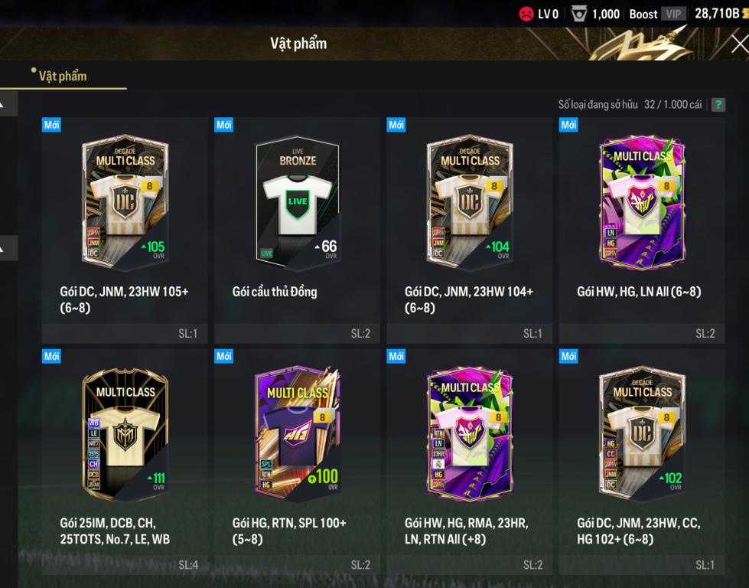The width and height of the screenshot is (749, 588).
Task: Select the 102 OVR Decade Multi Class pack
Action: pos(642,462)
